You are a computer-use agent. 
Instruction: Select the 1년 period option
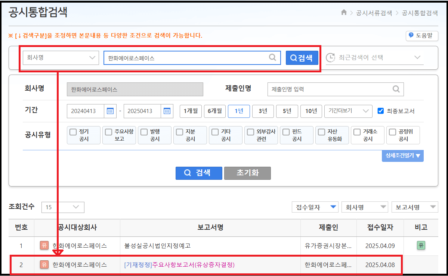[x=239, y=111]
